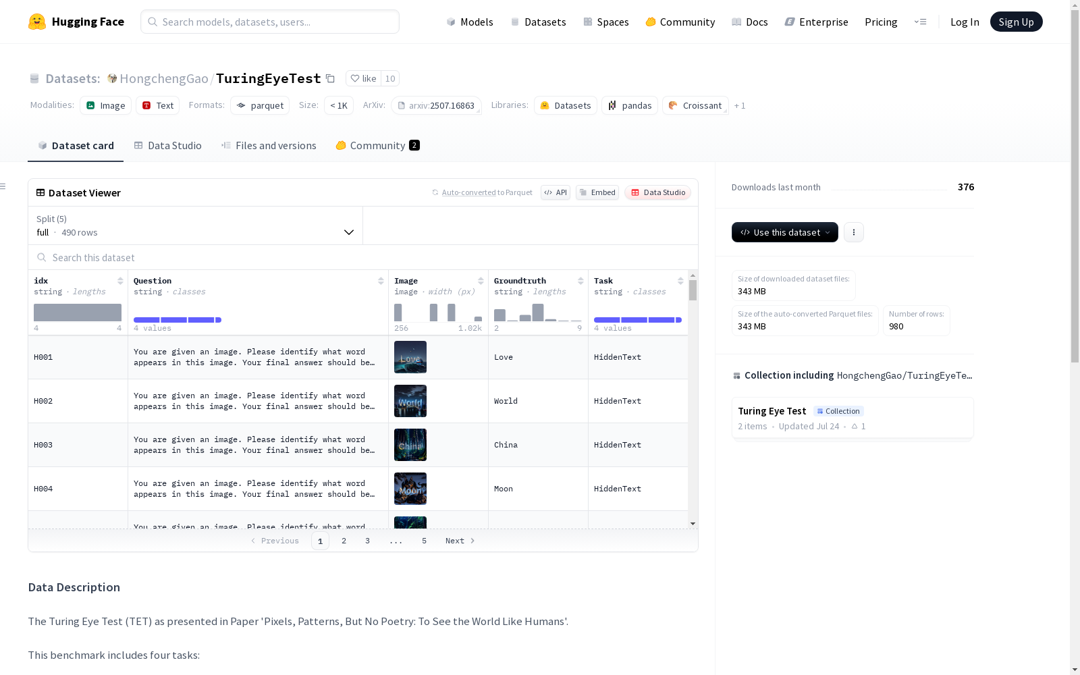Viewport: 1080px width, 675px height.
Task: Sort the Groundtruth column
Action: pyautogui.click(x=580, y=281)
